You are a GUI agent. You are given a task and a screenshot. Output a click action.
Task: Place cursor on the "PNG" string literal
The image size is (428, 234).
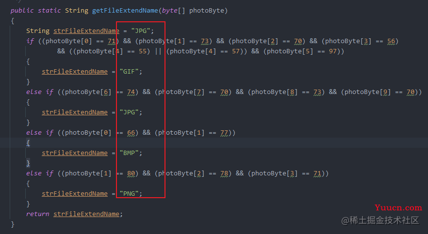tap(131, 193)
